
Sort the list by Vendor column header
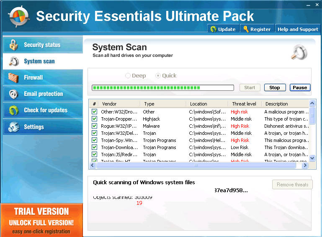point(109,104)
